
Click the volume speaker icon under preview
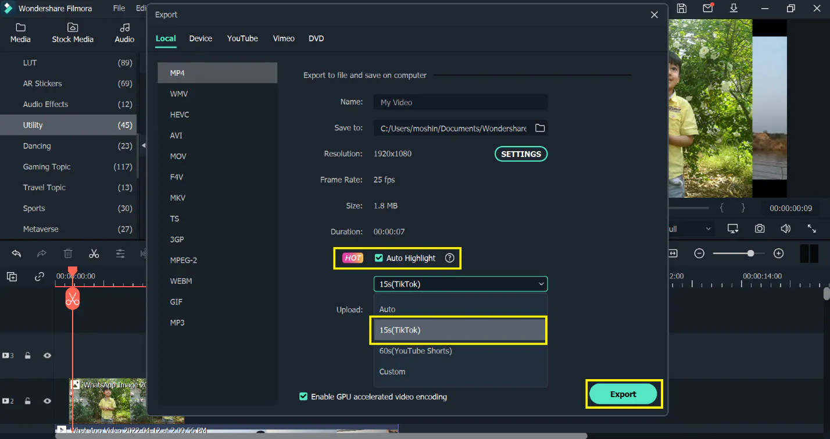786,229
